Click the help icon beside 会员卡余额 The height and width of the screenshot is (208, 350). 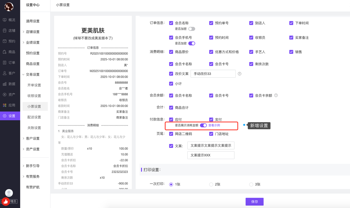pos(276,95)
